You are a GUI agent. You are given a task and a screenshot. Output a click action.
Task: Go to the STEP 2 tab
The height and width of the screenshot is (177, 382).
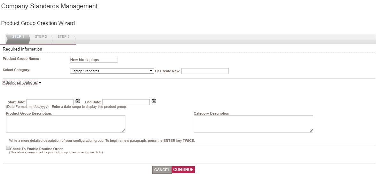[41, 37]
